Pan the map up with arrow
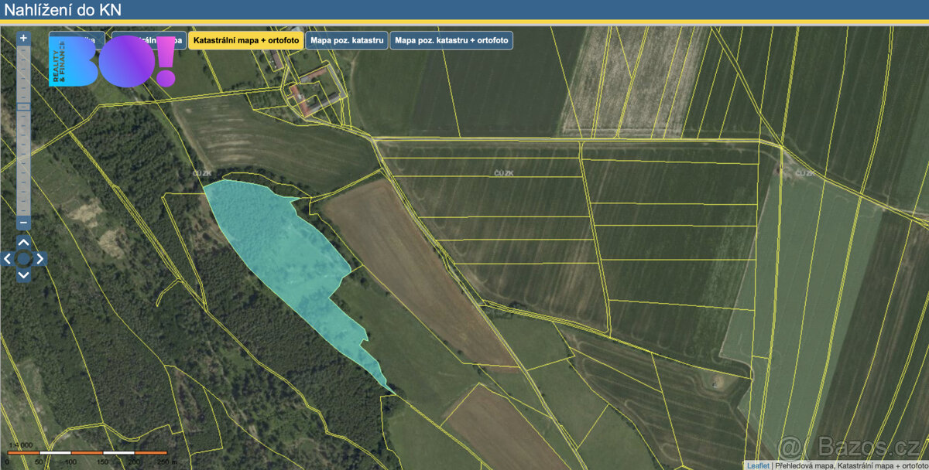Viewport: 929px width, 470px height. [23, 243]
